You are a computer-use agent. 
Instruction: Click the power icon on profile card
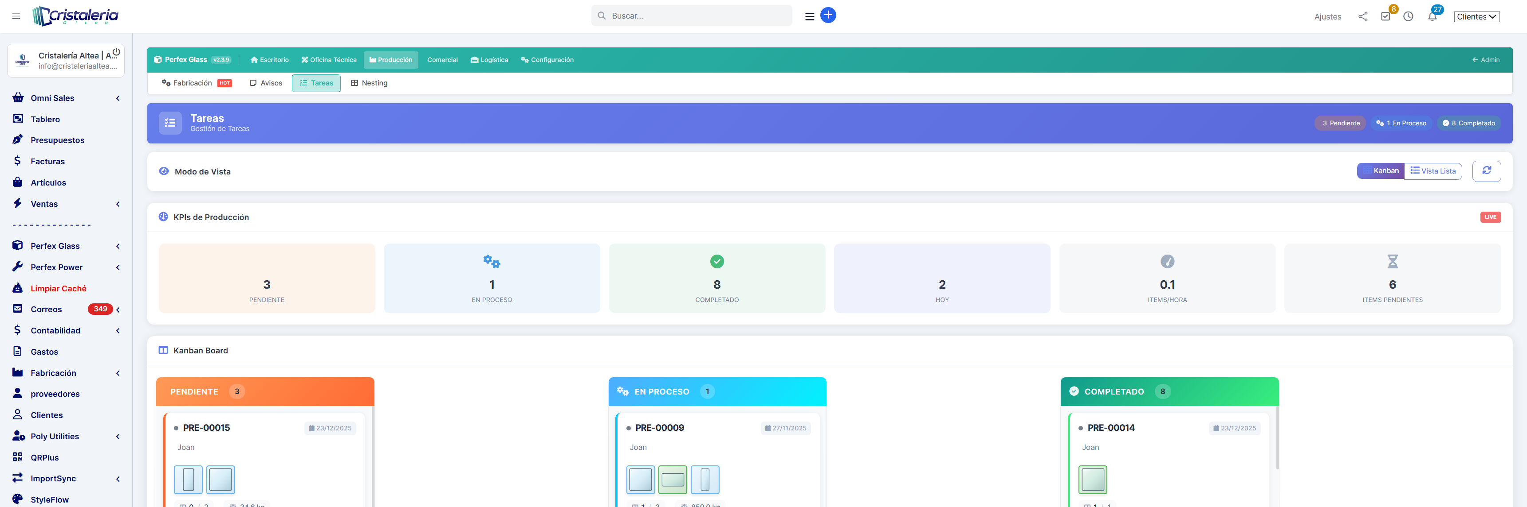pyautogui.click(x=116, y=52)
